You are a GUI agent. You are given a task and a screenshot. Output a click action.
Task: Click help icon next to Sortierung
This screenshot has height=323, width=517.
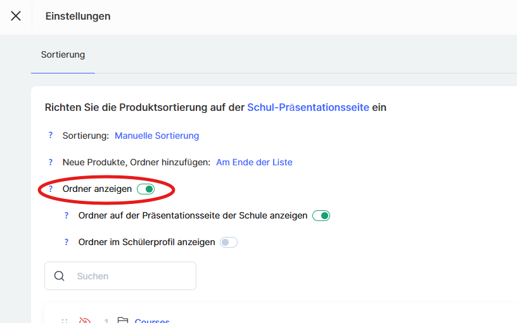tap(51, 136)
